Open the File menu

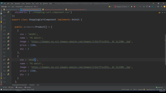coord(5,3)
